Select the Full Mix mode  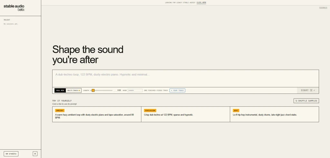[x=60, y=90]
